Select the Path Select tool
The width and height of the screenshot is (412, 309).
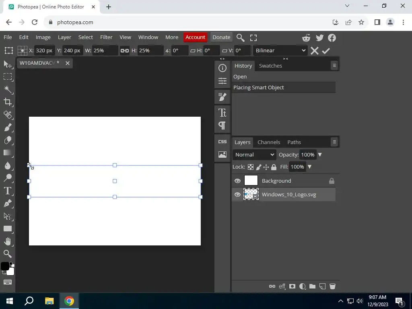click(x=8, y=216)
